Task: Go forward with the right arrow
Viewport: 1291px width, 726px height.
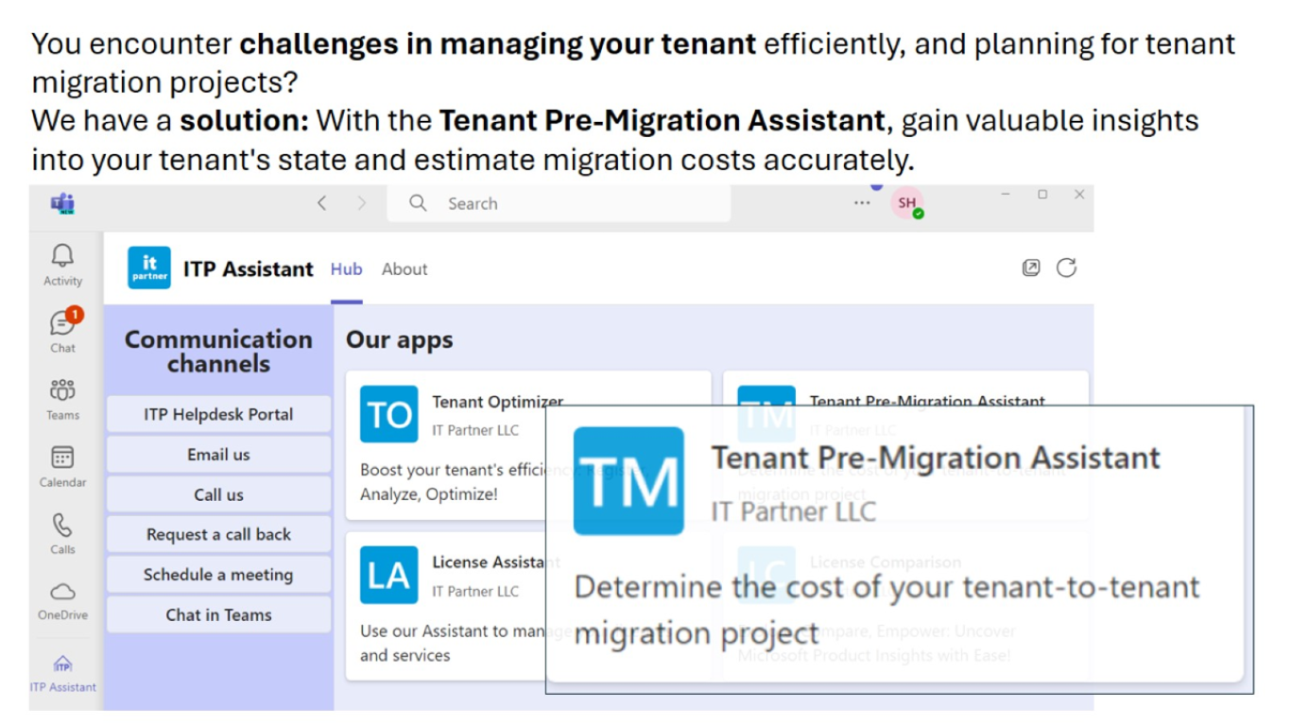Action: click(362, 203)
